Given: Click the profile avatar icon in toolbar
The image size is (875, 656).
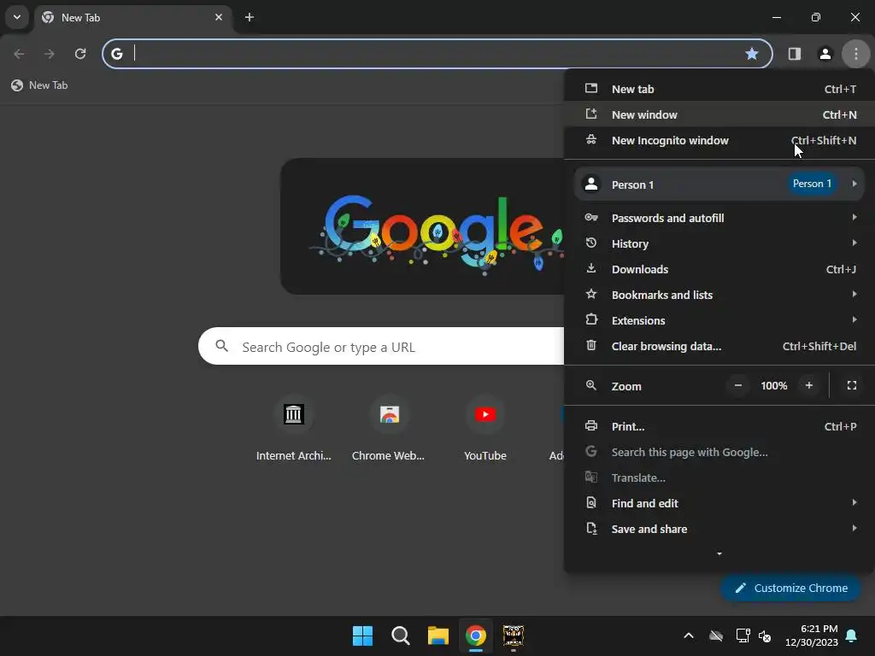Looking at the screenshot, I should coord(825,54).
